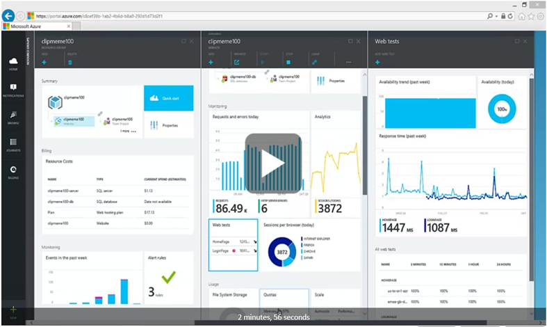Click Web tests blade vertical scrollbar
This screenshot has height=327, width=547.
click(x=531, y=180)
